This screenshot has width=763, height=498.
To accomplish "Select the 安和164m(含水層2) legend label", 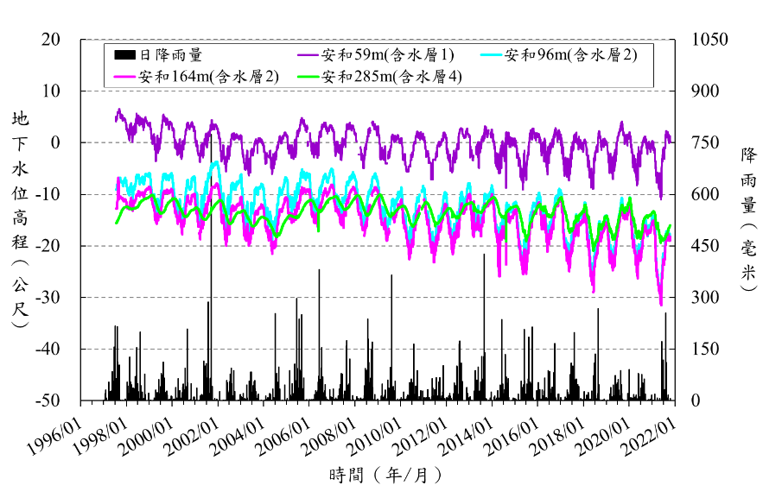I will [208, 77].
